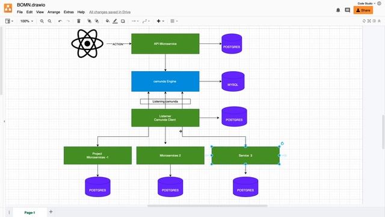Open connection arrow style dropdown
This screenshot has height=217, width=385.
[135, 21]
